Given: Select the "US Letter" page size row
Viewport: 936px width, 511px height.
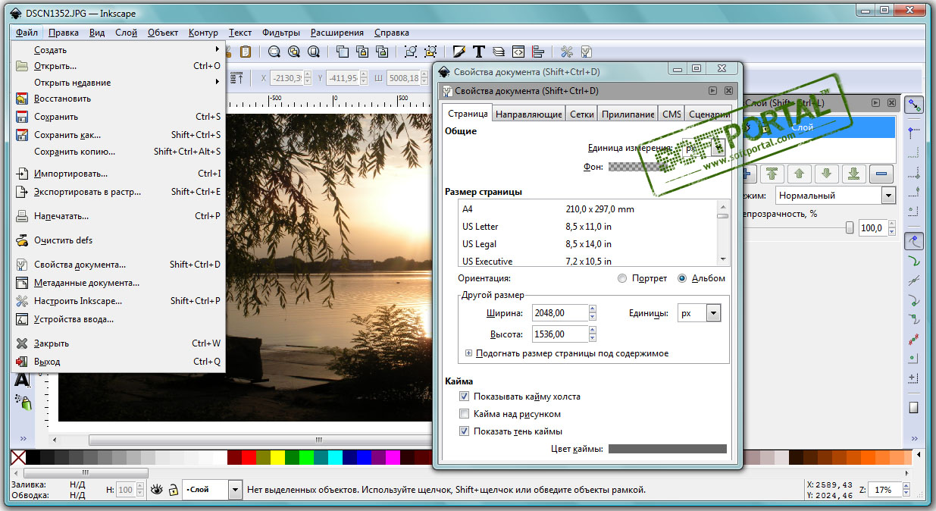Looking at the screenshot, I should click(x=587, y=227).
